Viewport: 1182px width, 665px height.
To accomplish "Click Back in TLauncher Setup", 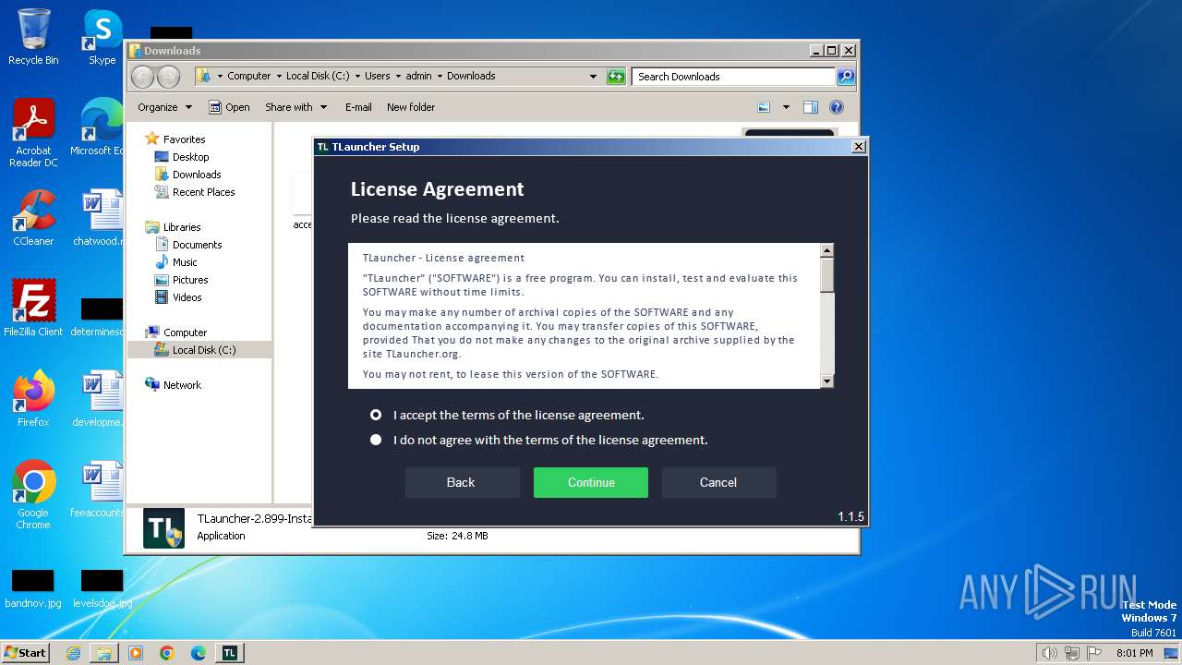I will pos(461,482).
